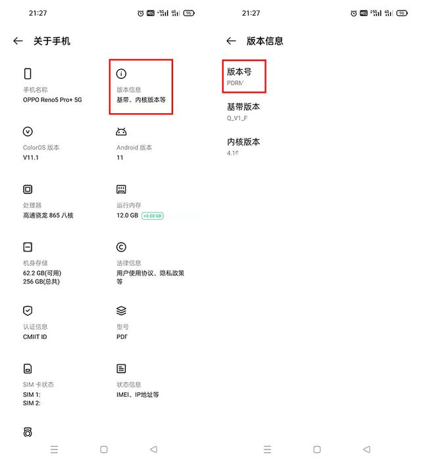Tap the 内核版本 entry
421x458 pixels.
(243, 146)
